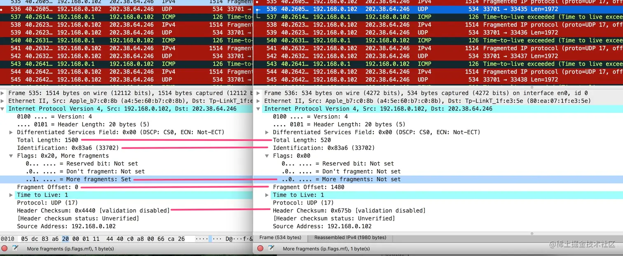Click Fragment Offset: 0 field

(47, 187)
